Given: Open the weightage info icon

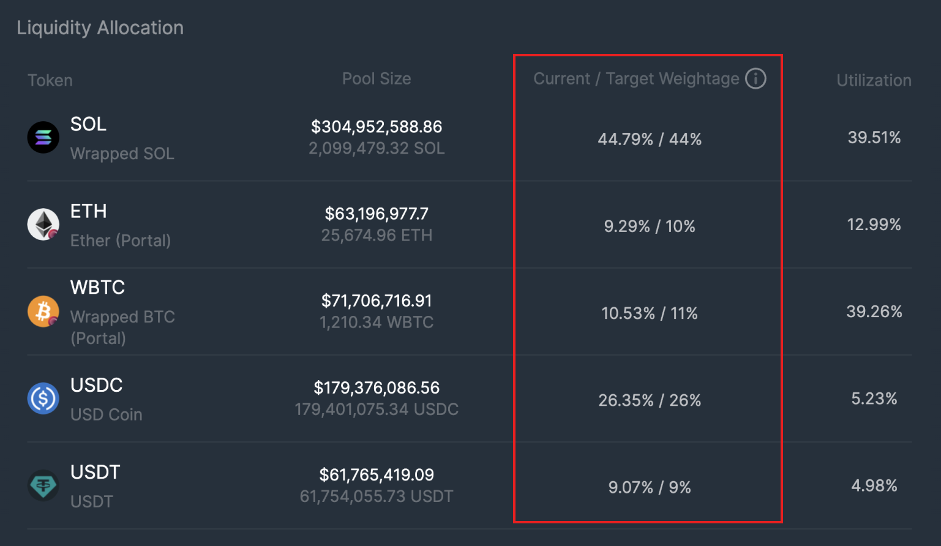Looking at the screenshot, I should coord(755,79).
